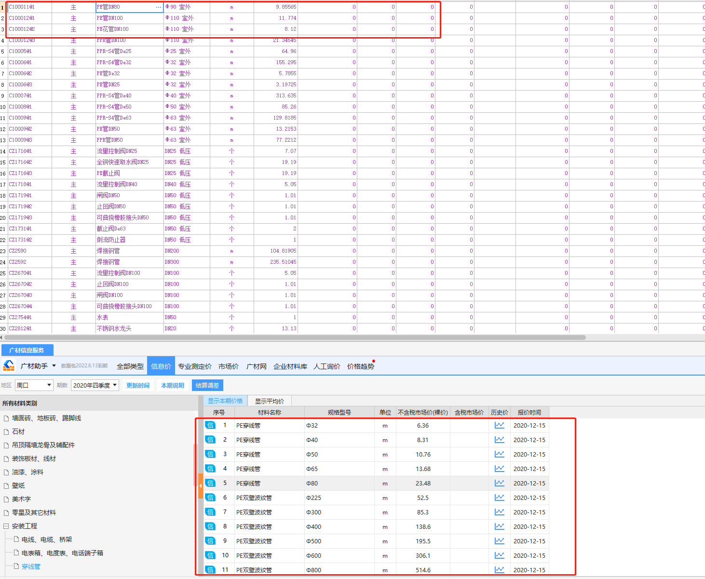Open history price chart for PE穿线管 Φ65
Viewport: 705px width, 579px height.
pyautogui.click(x=500, y=469)
